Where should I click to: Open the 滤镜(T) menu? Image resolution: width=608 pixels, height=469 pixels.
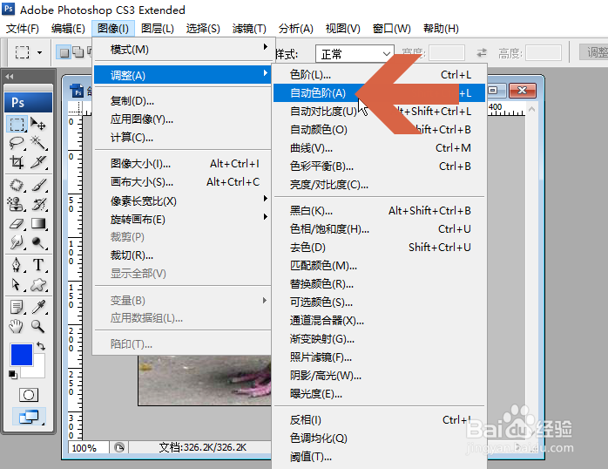coord(249,28)
